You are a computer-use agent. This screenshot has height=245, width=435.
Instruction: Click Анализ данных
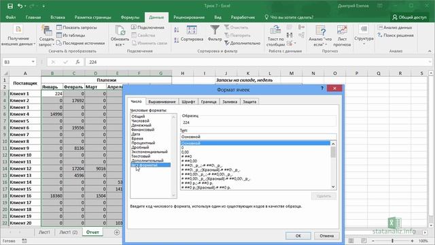pyautogui.click(x=395, y=27)
